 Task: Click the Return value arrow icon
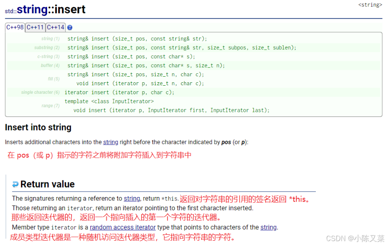(15, 184)
